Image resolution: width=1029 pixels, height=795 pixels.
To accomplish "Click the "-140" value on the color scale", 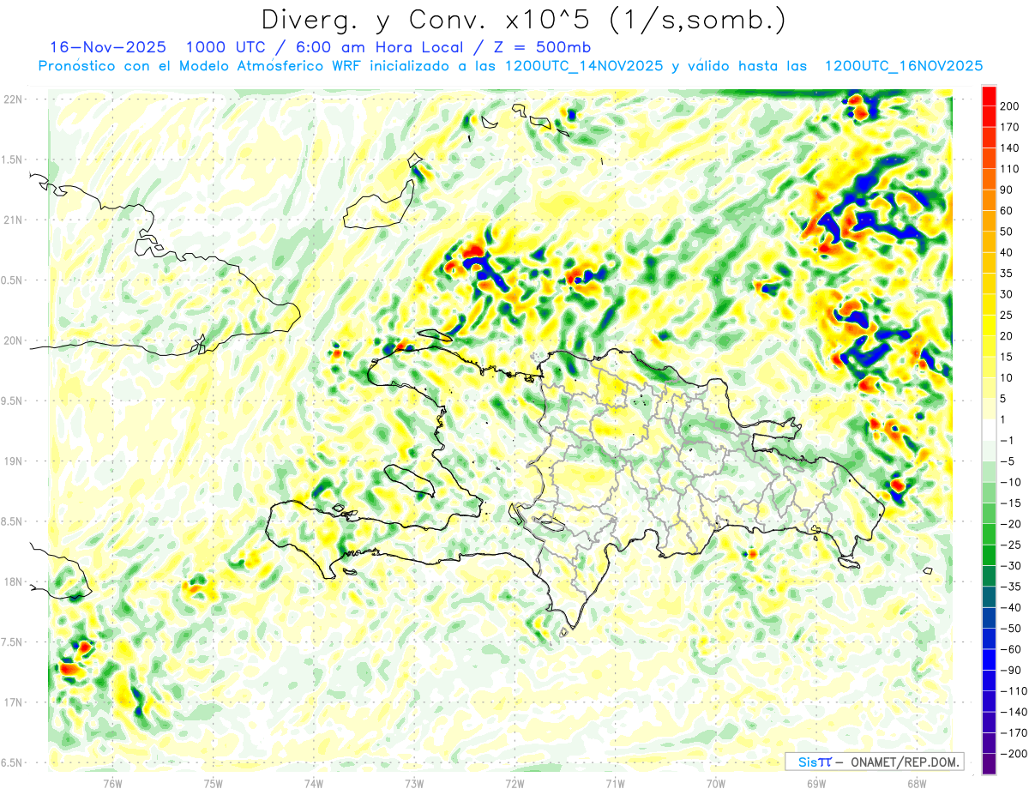I will (1014, 713).
